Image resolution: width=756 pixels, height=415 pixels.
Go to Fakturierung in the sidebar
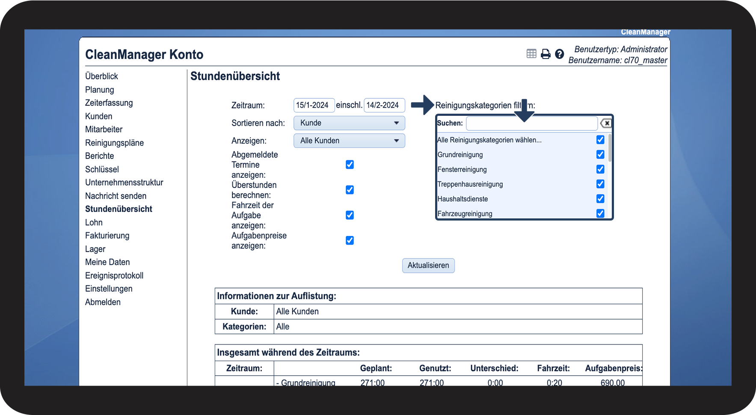[x=107, y=235]
